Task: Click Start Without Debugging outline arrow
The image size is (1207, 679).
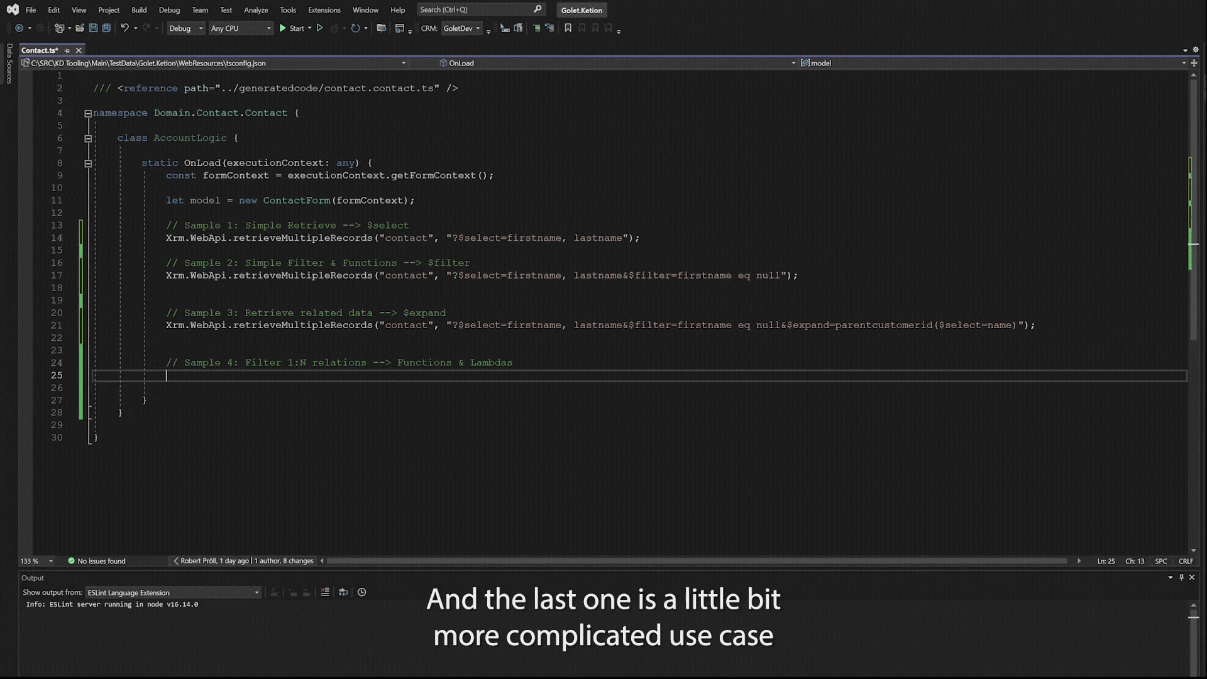Action: tap(319, 28)
